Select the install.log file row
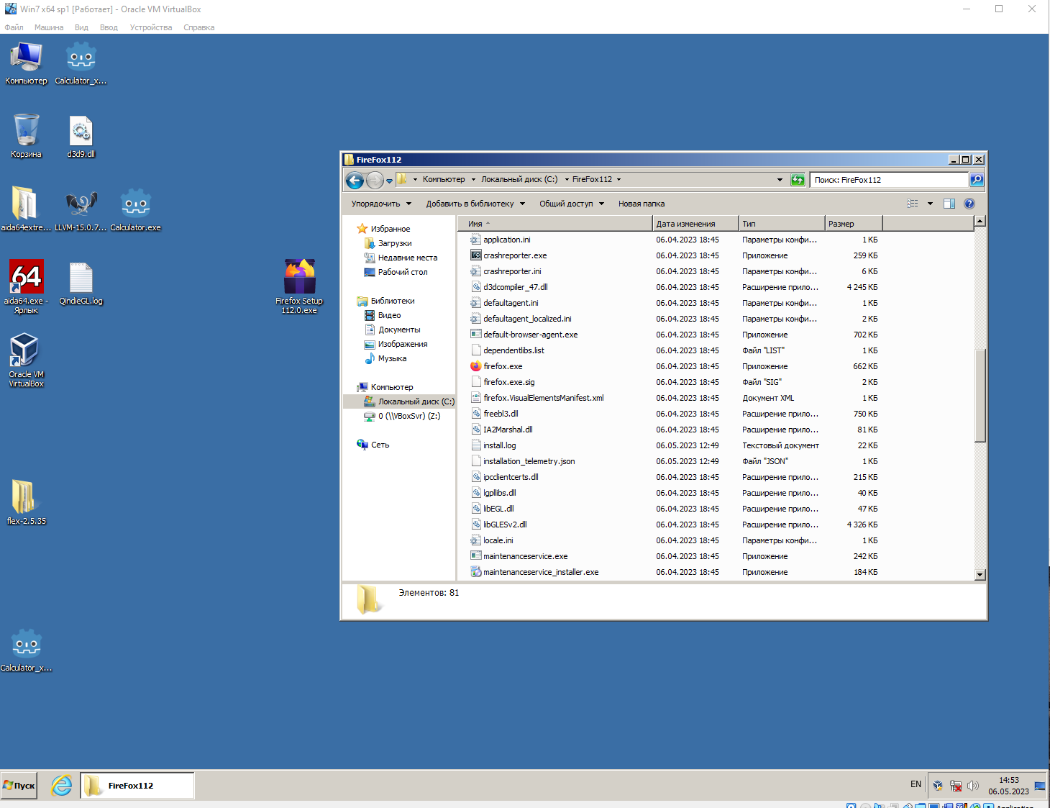Viewport: 1050px width, 808px height. pyautogui.click(x=673, y=445)
